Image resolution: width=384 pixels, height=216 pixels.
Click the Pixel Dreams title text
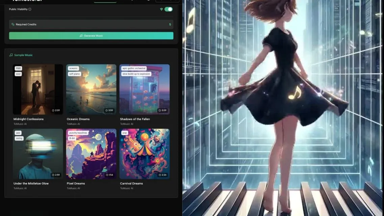click(x=76, y=183)
